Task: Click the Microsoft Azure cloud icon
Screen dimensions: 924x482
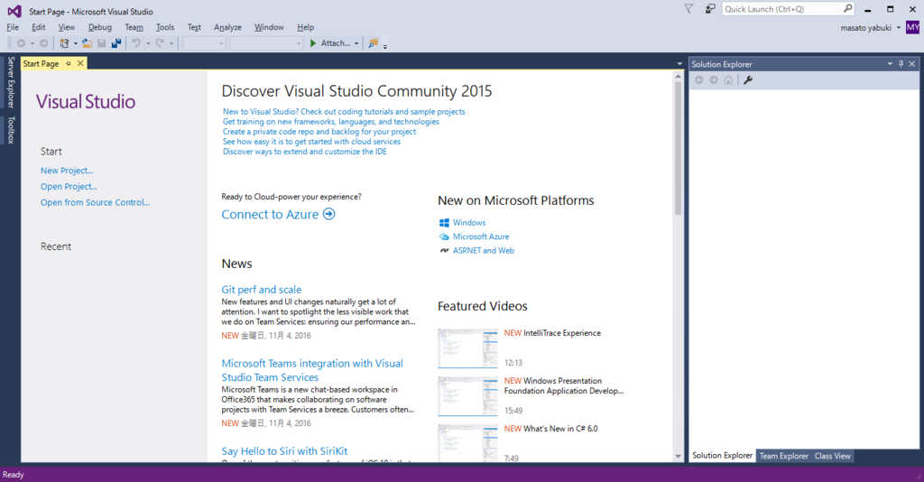Action: pos(444,236)
